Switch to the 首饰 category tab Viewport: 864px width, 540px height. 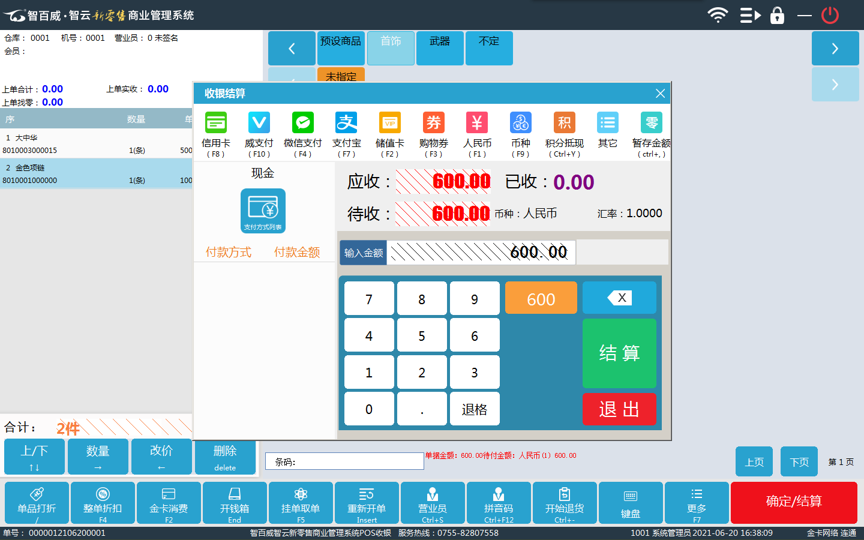[391, 48]
